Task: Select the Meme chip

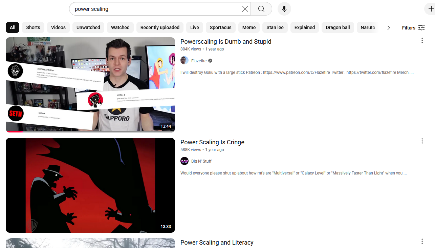Action: pos(249,27)
